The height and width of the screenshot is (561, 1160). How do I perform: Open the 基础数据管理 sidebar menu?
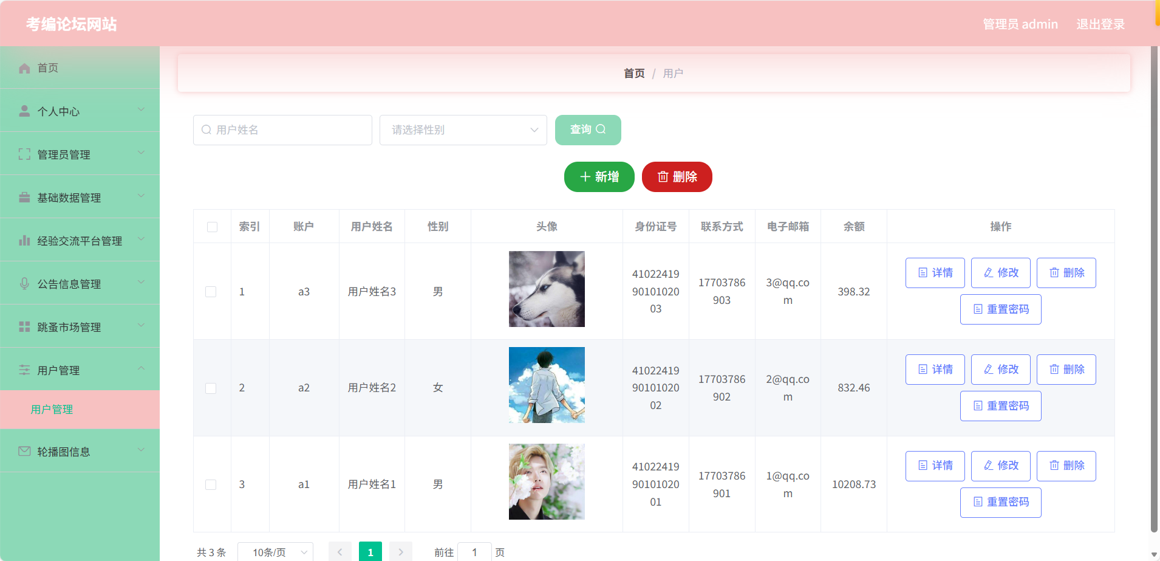click(x=80, y=198)
